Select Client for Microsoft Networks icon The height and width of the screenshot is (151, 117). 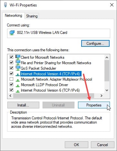tap(18, 57)
